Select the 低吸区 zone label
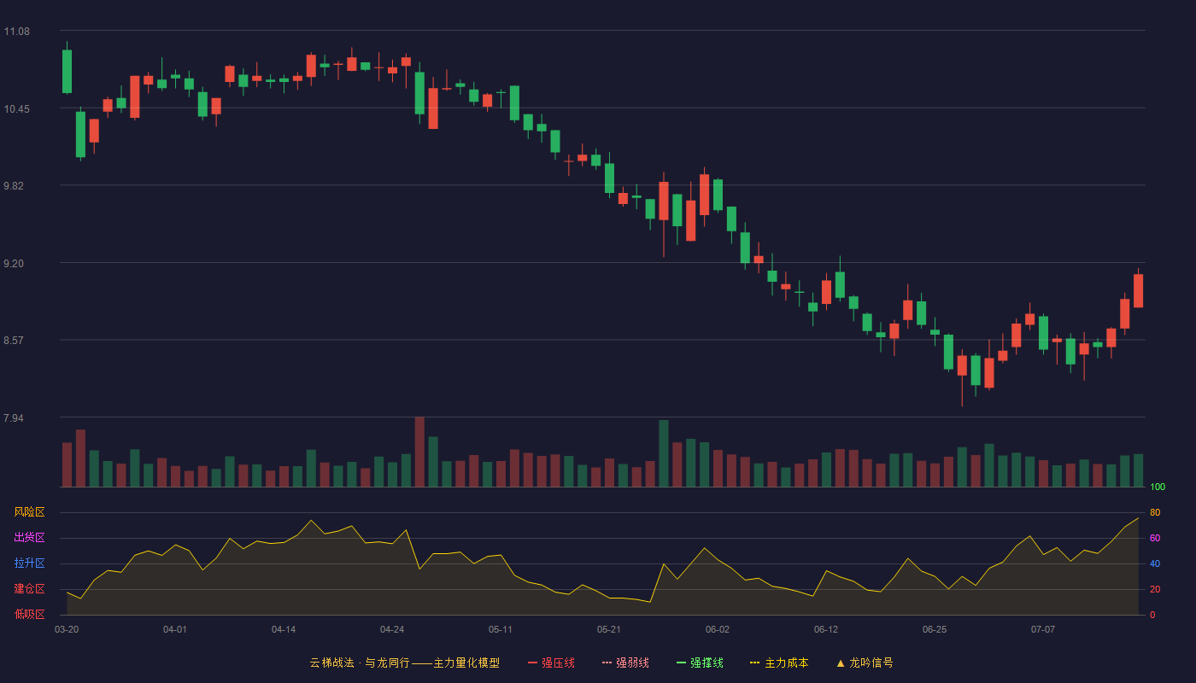 (x=29, y=614)
